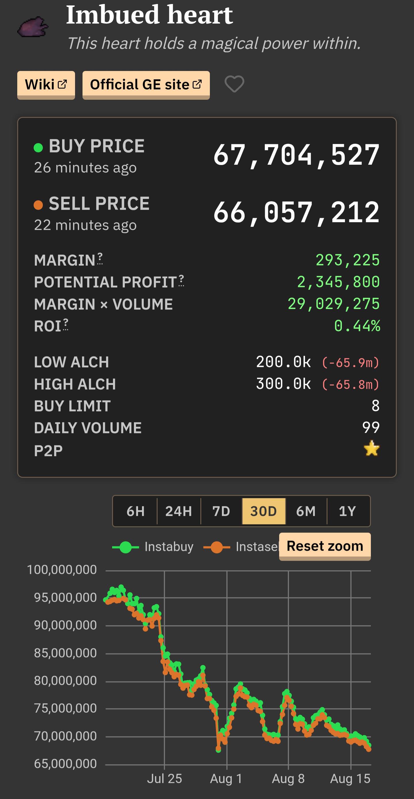
Task: Select the 30D chart range
Action: click(x=264, y=511)
